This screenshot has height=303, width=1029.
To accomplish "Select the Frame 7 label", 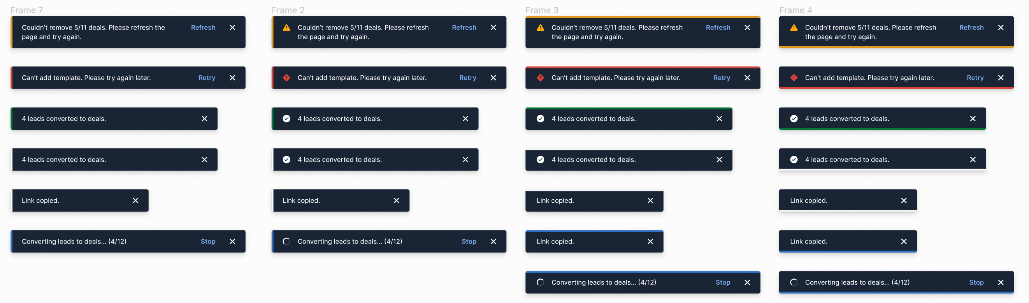I will pyautogui.click(x=27, y=10).
